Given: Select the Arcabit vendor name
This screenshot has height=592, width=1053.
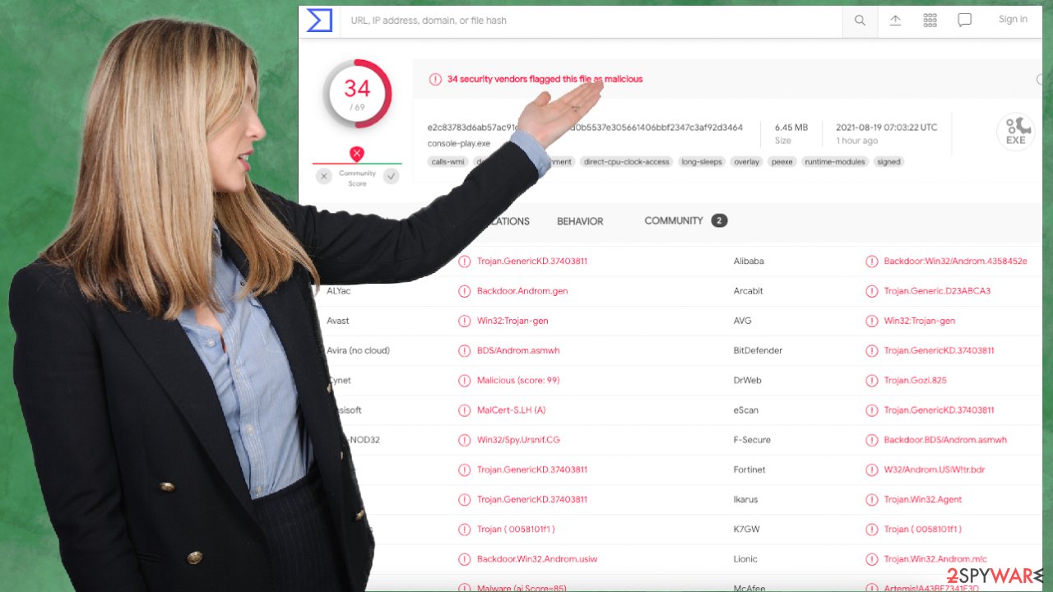Looking at the screenshot, I should click(x=749, y=291).
